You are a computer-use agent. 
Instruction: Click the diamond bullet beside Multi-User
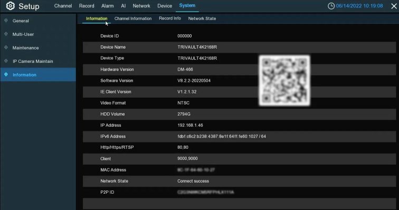(6, 34)
